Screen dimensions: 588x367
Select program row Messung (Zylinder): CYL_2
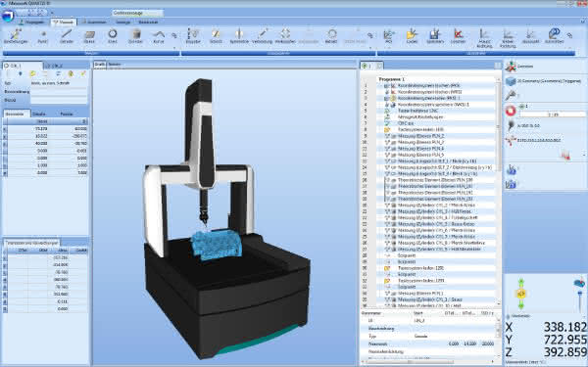click(436, 206)
